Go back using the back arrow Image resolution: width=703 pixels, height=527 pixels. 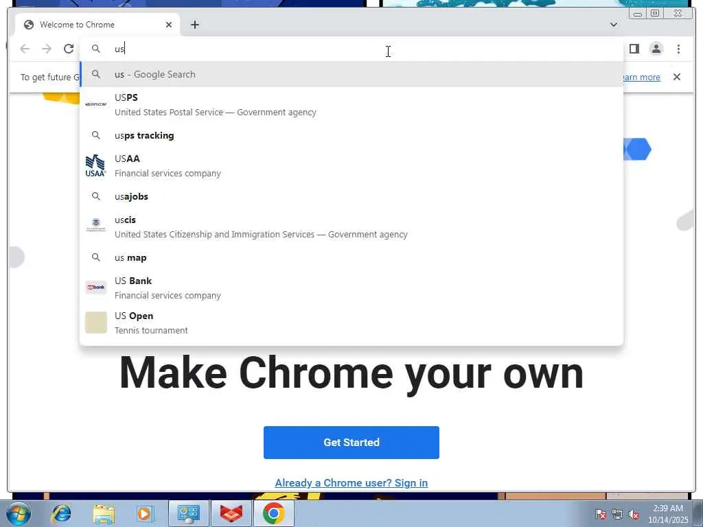[25, 49]
